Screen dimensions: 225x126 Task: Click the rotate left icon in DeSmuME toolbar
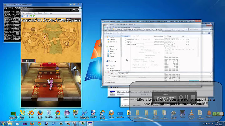(x=31, y=16)
